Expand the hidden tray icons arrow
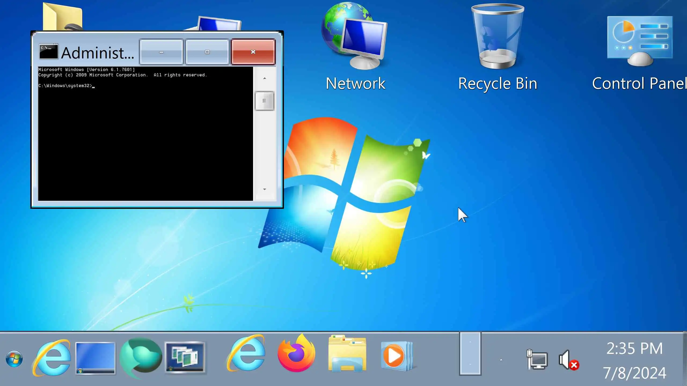Image resolution: width=687 pixels, height=386 pixels. coord(501,360)
